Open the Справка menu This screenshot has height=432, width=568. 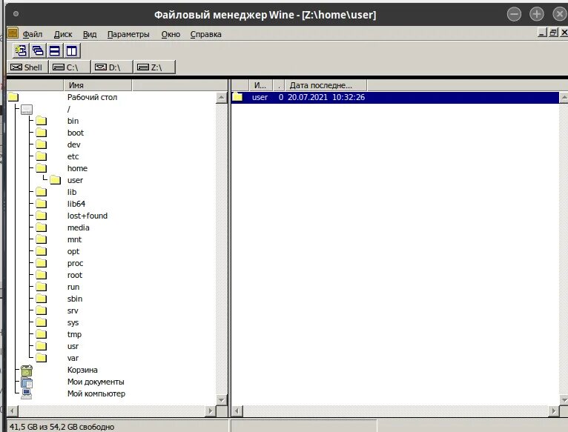click(x=205, y=34)
